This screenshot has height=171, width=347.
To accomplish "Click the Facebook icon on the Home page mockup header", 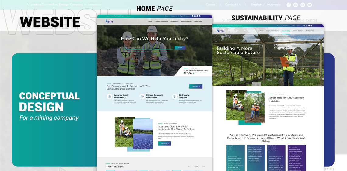I will pyautogui.click(x=193, y=16).
